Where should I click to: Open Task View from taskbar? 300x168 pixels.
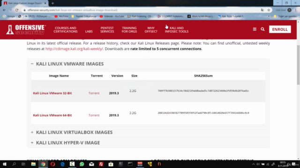point(23,164)
